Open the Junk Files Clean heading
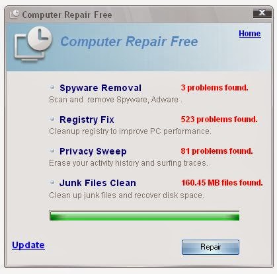 98,183
